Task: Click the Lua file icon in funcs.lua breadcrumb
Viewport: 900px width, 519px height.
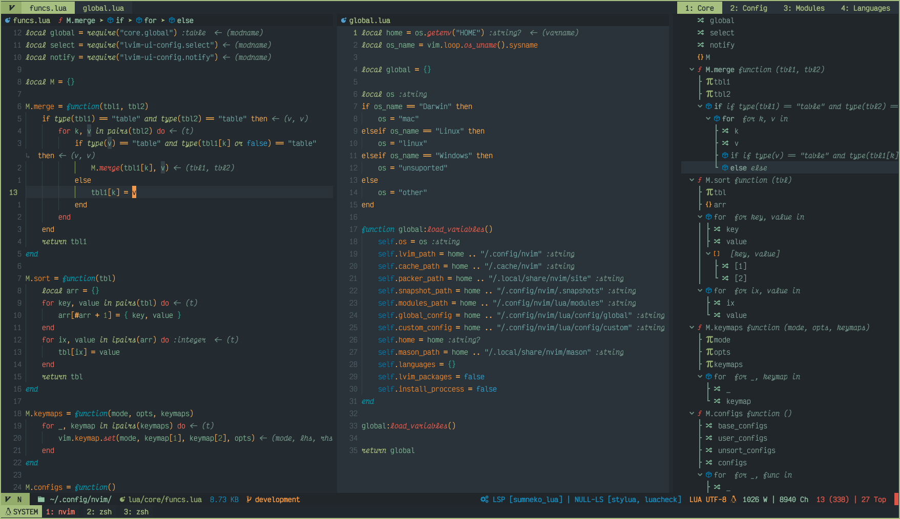Action: coord(8,20)
